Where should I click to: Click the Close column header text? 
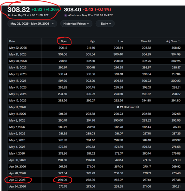point(144,41)
